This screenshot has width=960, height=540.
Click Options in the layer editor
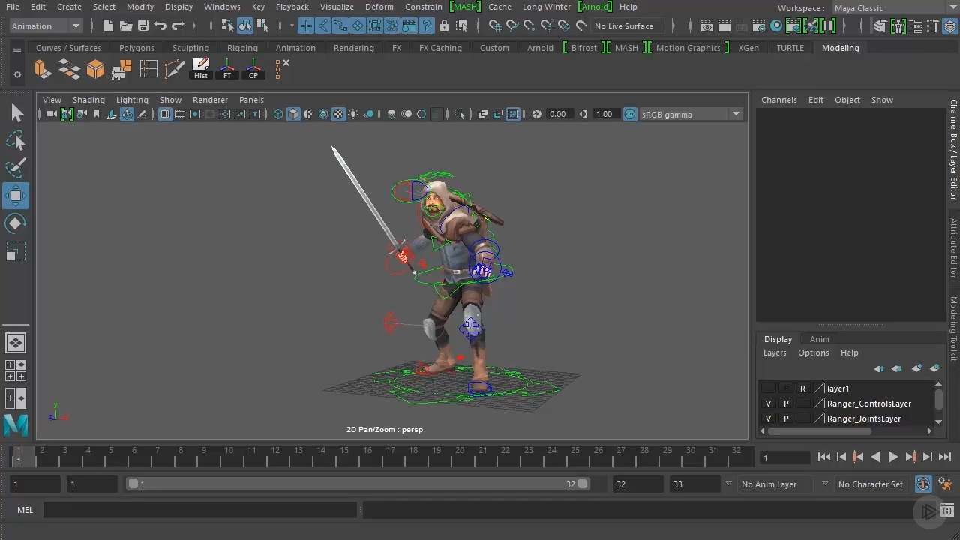(x=814, y=352)
